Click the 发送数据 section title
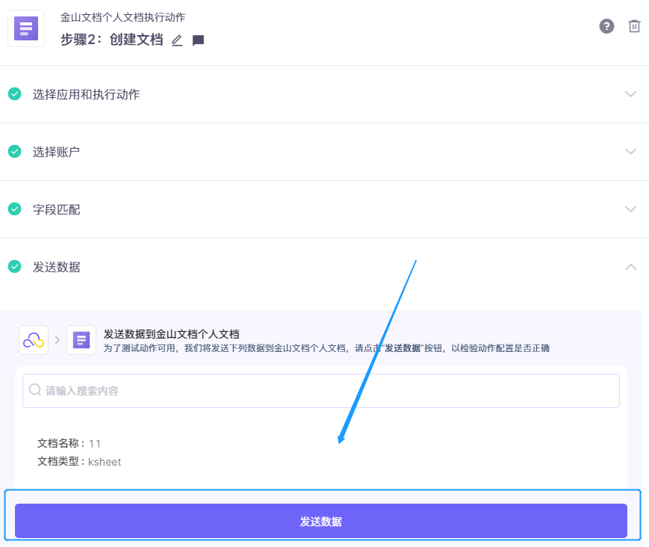Screen dimensions: 649x547 pos(56,267)
